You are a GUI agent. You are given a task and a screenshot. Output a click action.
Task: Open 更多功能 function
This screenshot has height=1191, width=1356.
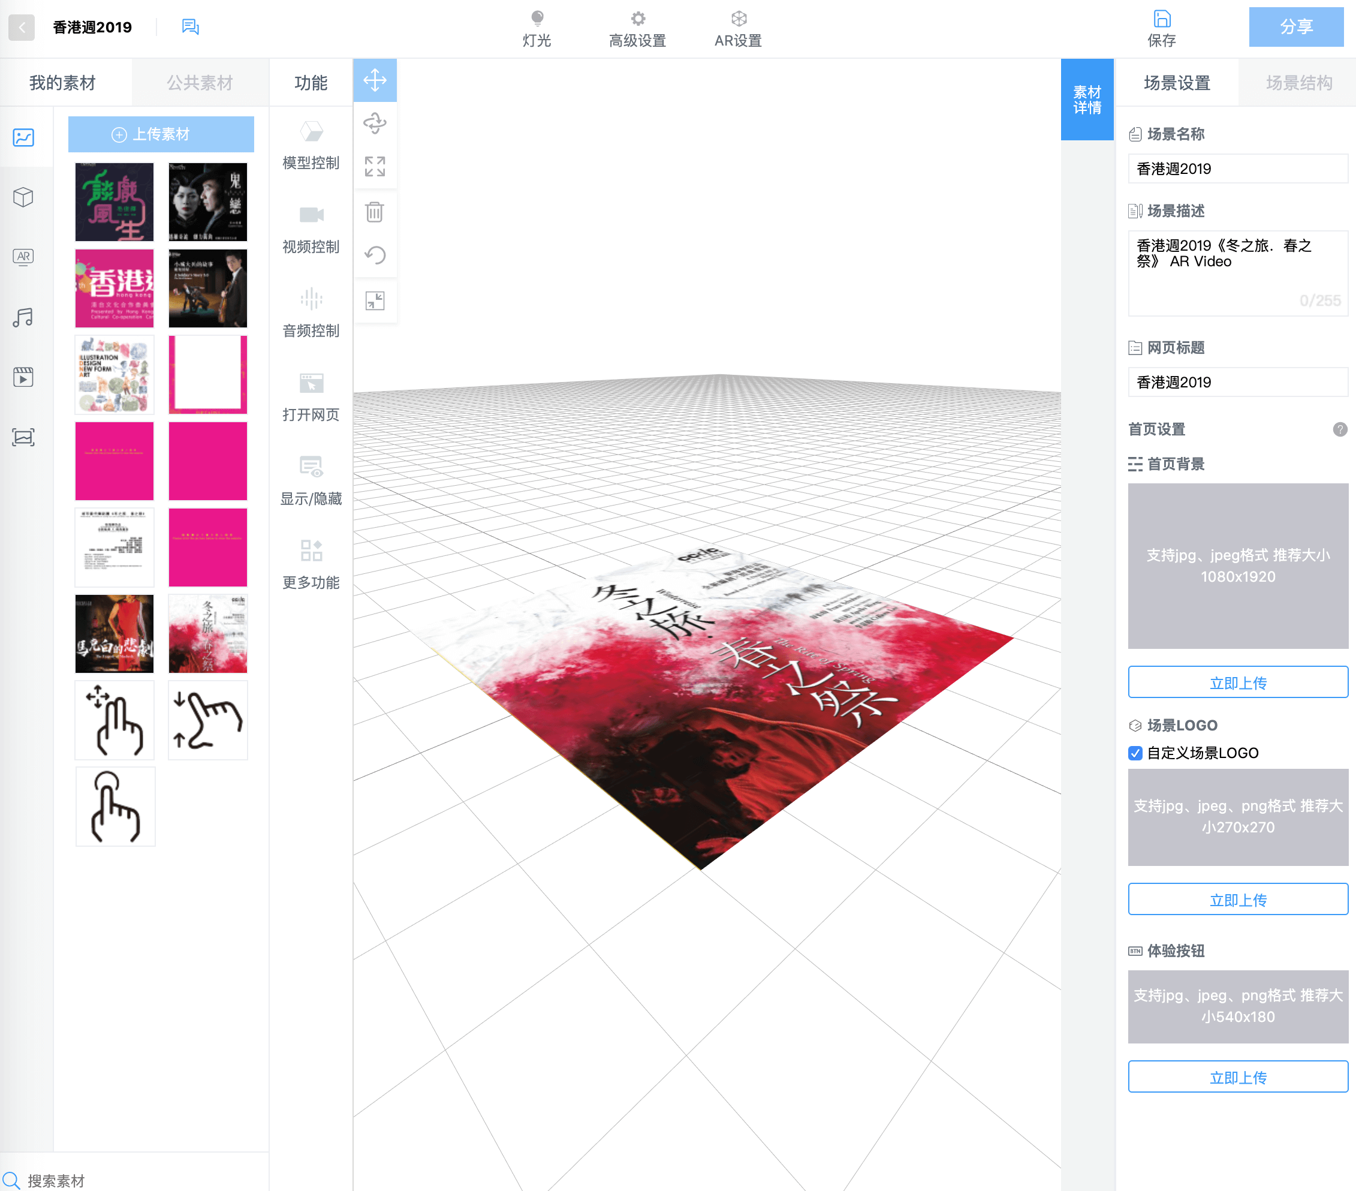pyautogui.click(x=311, y=565)
